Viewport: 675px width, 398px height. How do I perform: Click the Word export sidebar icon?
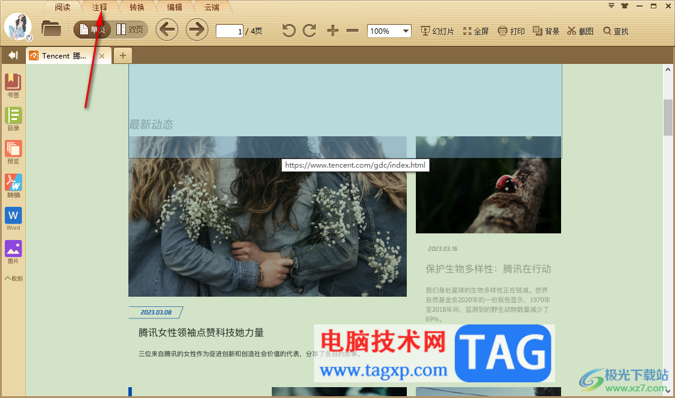coord(13,219)
